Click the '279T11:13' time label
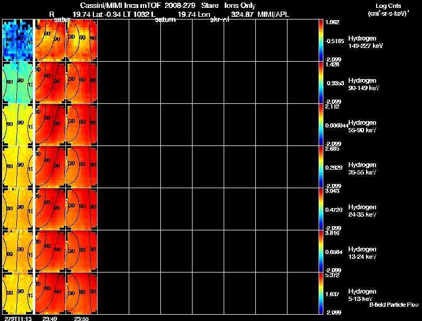 [18, 318]
